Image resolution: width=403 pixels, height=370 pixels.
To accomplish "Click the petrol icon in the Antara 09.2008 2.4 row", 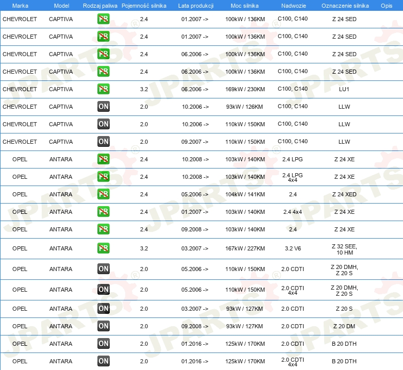I will click(104, 229).
